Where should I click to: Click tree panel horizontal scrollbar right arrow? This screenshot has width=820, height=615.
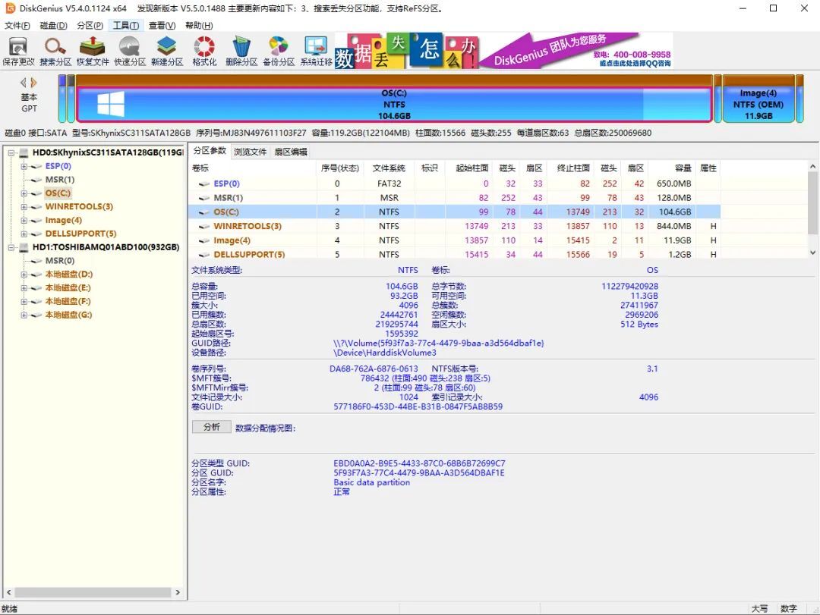[x=178, y=592]
